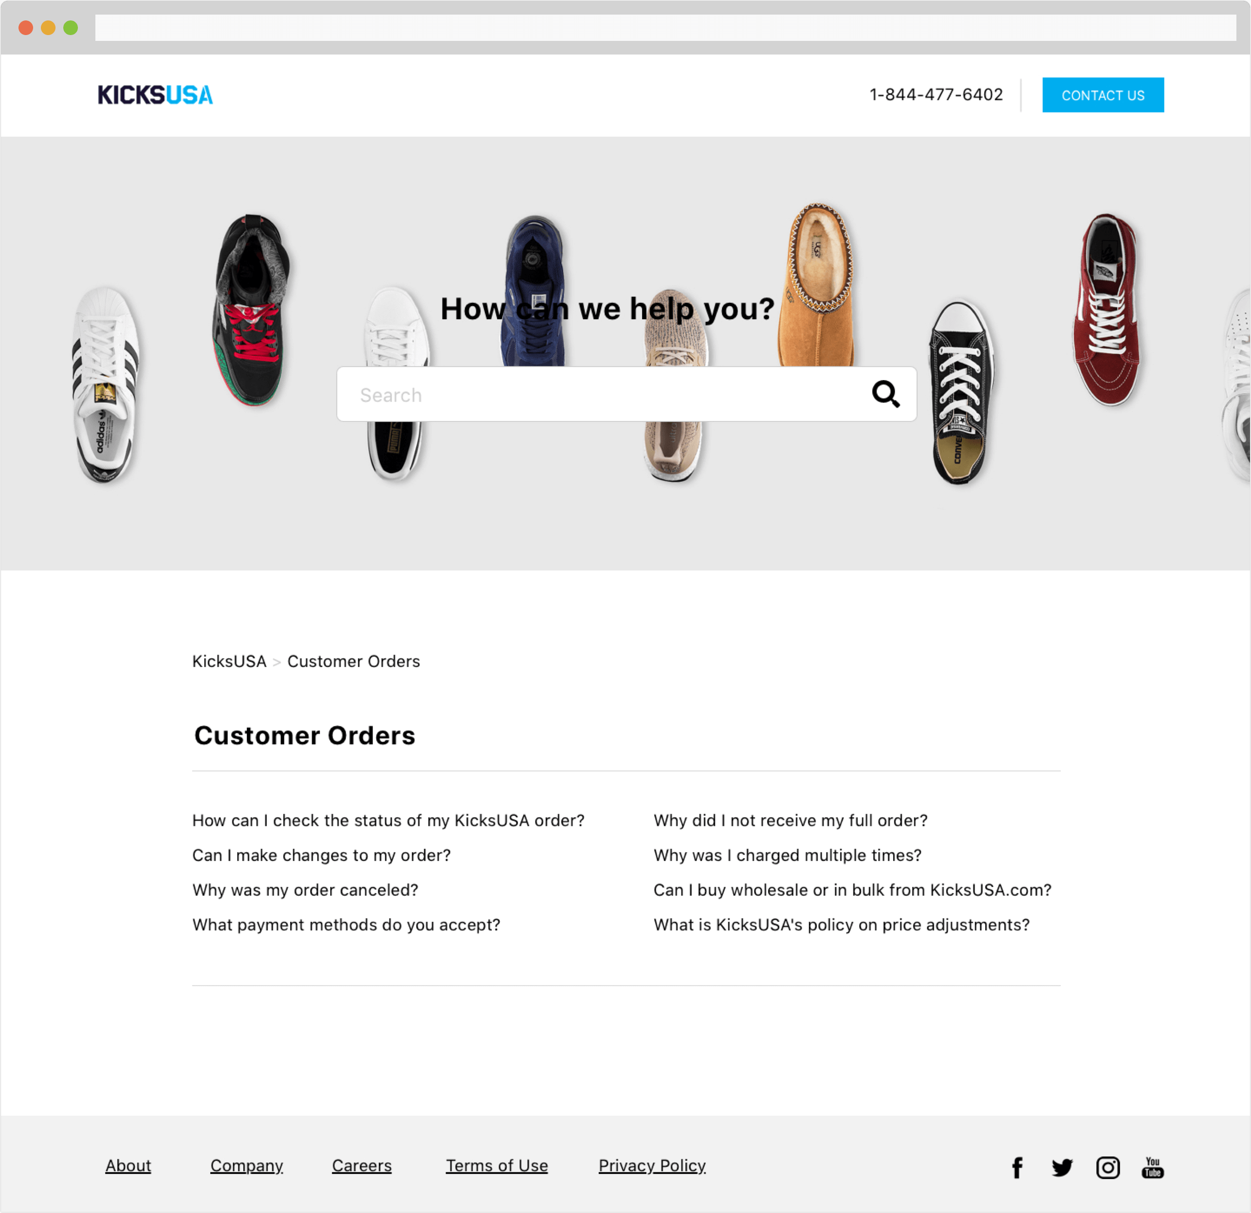1251x1213 pixels.
Task: Open the Facebook page icon
Action: (1017, 1168)
